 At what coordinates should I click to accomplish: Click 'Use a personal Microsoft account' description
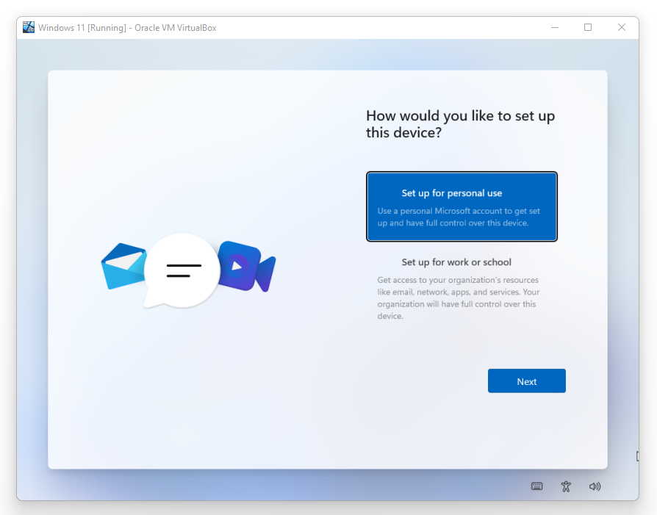click(459, 217)
